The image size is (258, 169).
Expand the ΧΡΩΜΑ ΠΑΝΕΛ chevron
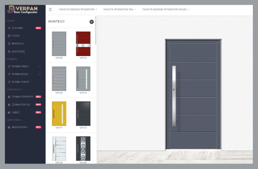pyautogui.click(x=40, y=66)
